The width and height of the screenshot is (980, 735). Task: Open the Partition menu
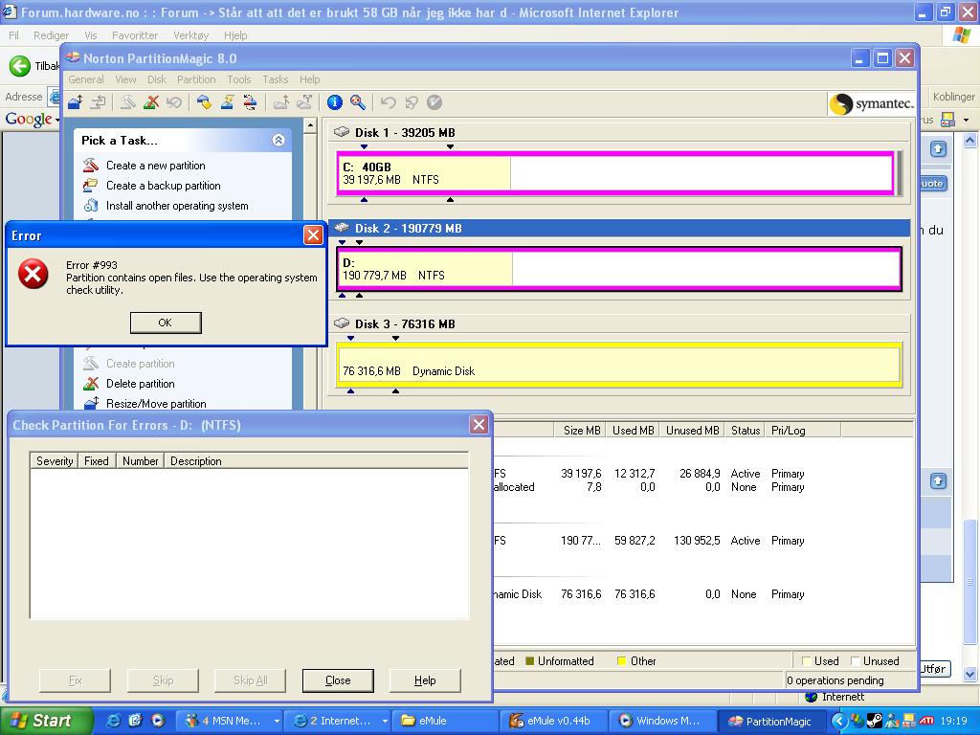(196, 79)
